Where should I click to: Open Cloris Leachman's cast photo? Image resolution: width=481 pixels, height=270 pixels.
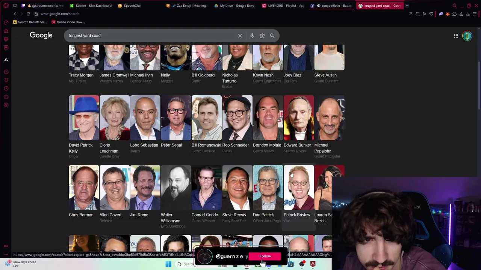click(115, 118)
